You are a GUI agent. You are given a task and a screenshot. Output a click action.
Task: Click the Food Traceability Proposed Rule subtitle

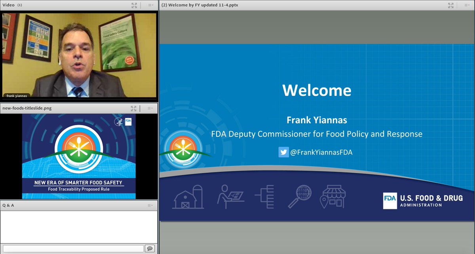point(78,189)
